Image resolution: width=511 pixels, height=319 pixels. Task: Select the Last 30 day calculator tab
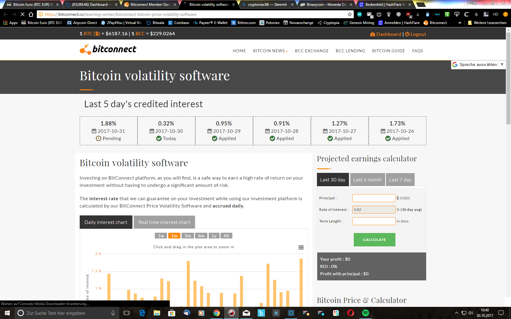point(333,180)
